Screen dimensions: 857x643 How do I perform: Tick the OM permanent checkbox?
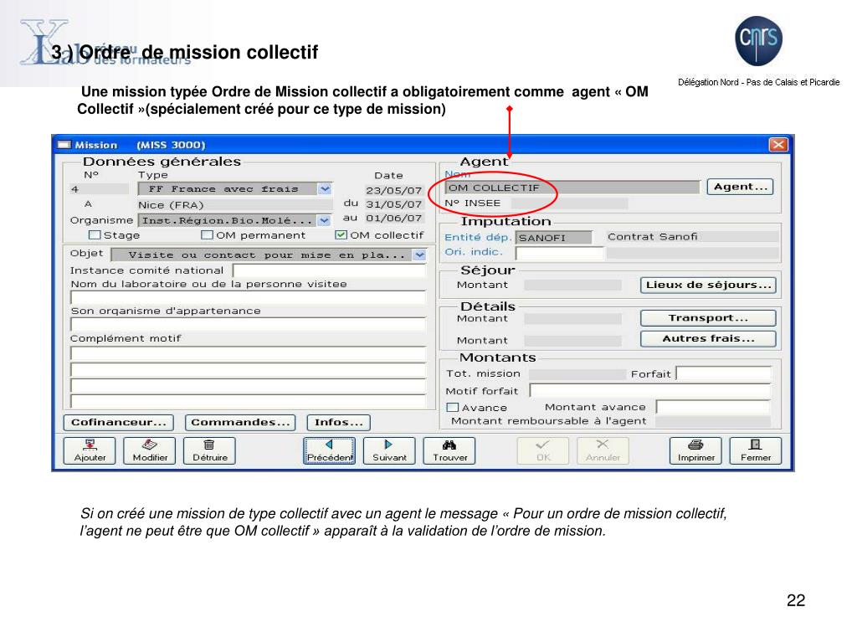(208, 235)
